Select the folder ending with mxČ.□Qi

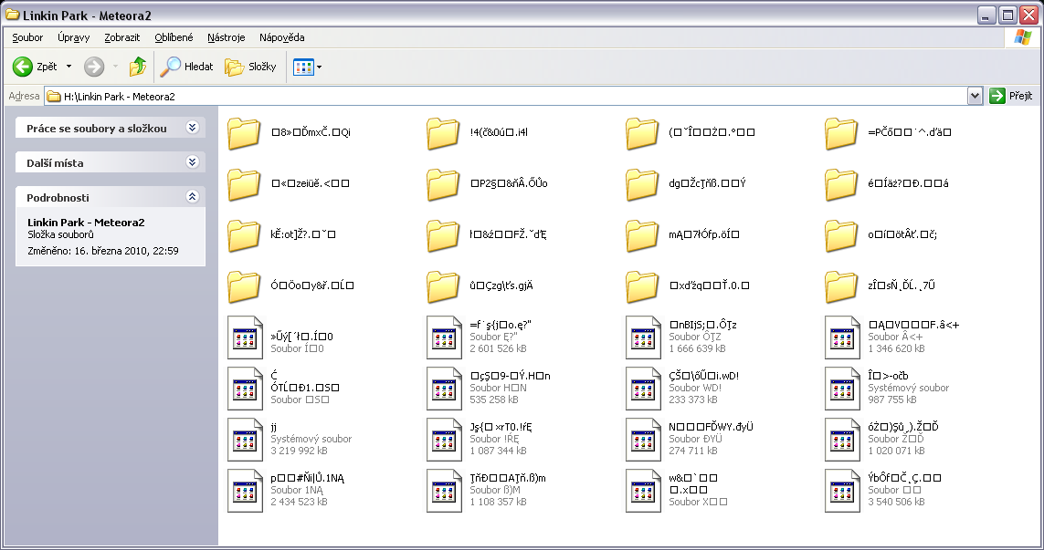tap(289, 132)
